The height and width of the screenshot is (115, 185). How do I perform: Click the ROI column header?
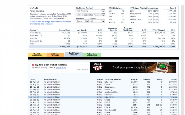pyautogui.click(x=100, y=30)
